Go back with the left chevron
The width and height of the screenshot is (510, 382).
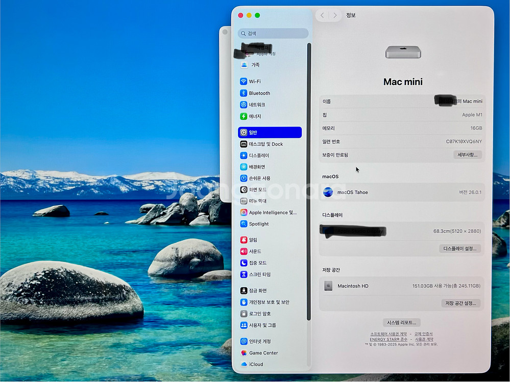coord(322,15)
